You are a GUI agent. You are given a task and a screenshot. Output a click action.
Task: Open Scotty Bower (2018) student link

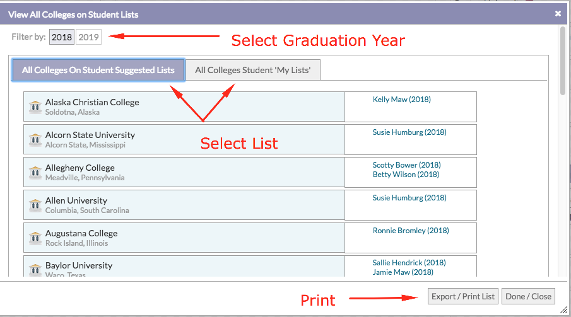[406, 165]
